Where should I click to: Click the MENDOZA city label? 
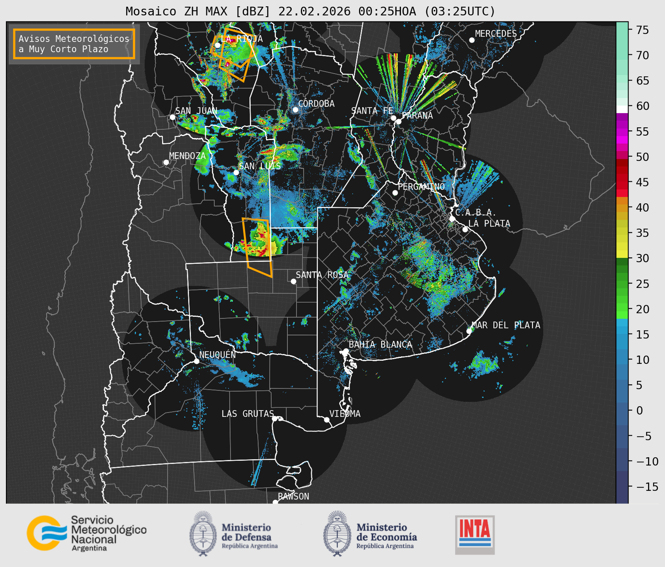tap(187, 156)
